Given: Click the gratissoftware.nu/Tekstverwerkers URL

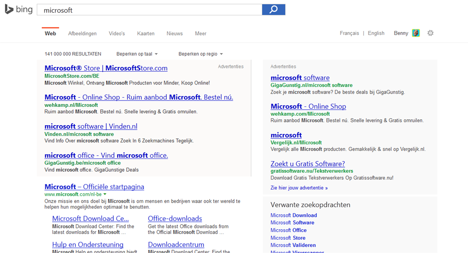Looking at the screenshot, I should [312, 171].
